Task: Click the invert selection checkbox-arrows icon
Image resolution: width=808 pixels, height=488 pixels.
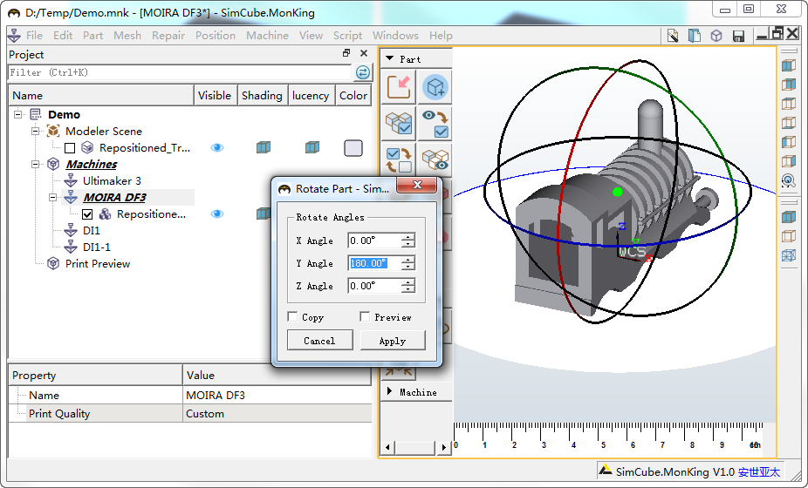Action: (399, 159)
